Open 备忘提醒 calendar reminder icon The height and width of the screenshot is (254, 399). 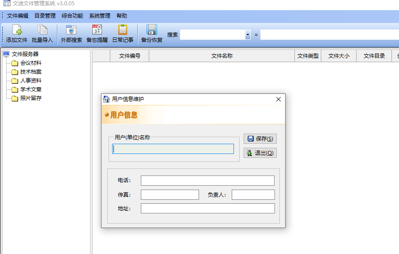(x=97, y=30)
